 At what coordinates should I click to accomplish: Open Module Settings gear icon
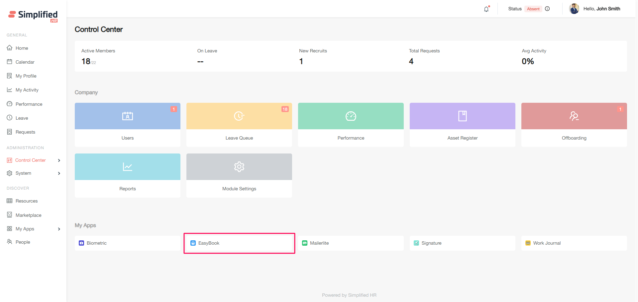click(x=239, y=167)
